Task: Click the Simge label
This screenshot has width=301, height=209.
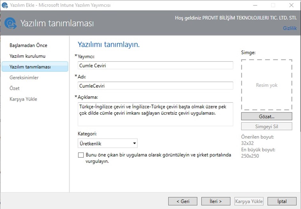Action: point(248,52)
